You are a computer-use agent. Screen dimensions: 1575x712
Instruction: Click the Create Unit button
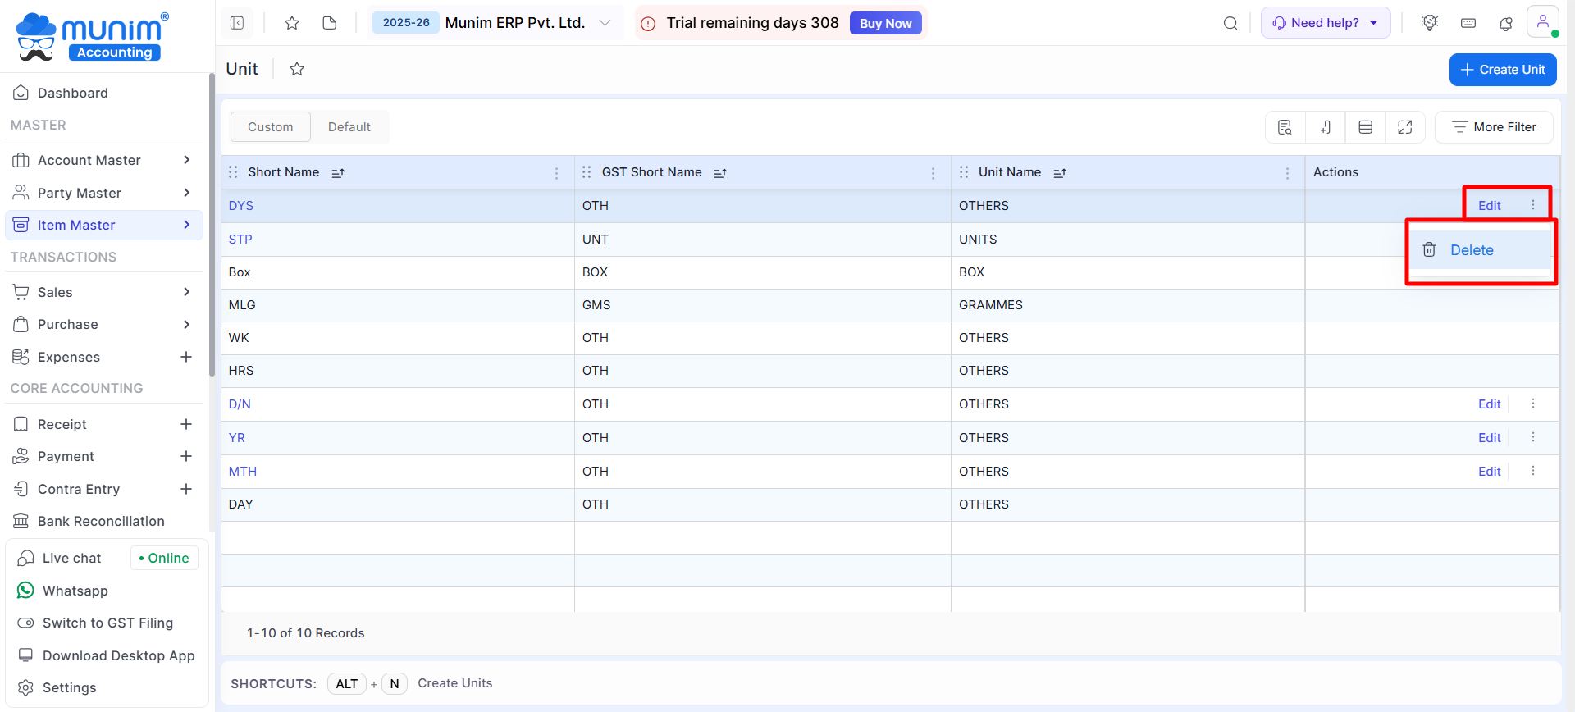[1502, 70]
